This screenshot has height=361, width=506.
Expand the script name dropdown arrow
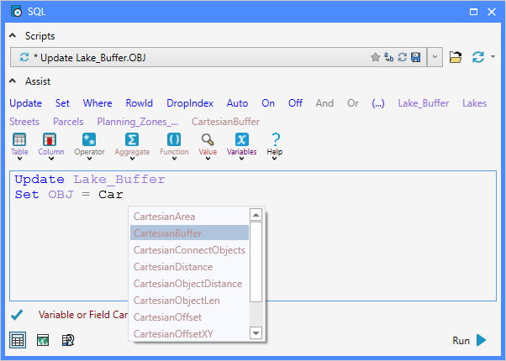coord(435,57)
